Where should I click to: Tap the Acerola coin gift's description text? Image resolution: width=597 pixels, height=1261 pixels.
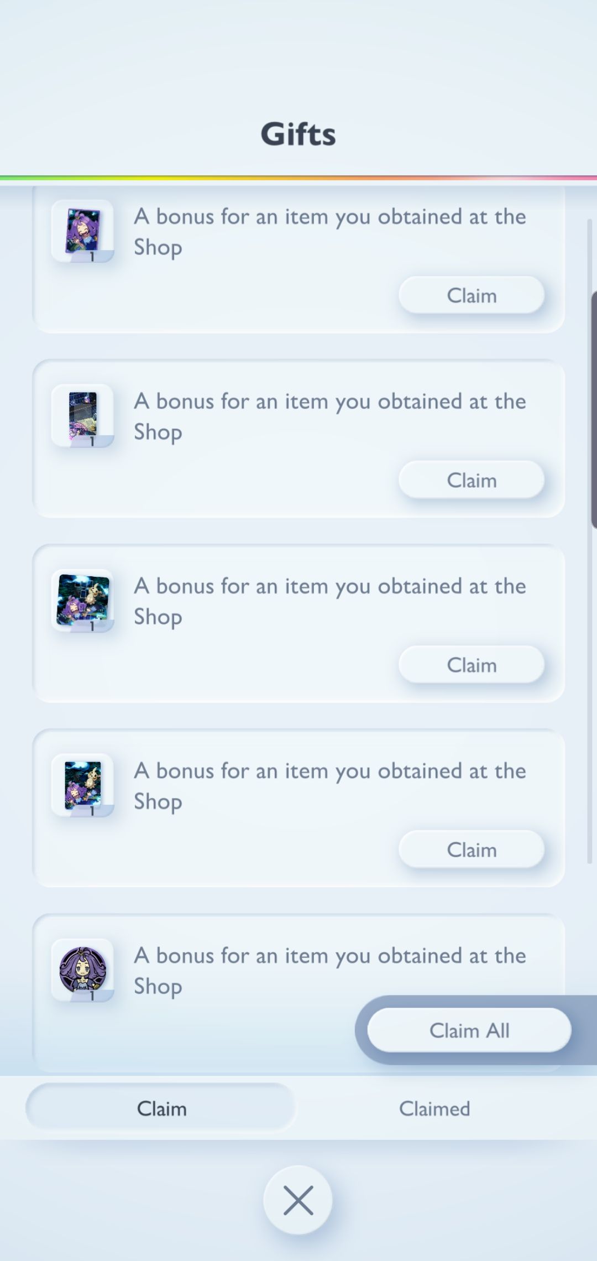[329, 970]
